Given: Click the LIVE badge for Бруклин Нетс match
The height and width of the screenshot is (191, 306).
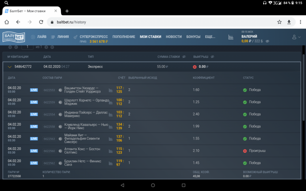Looking at the screenshot, I should click(34, 163).
